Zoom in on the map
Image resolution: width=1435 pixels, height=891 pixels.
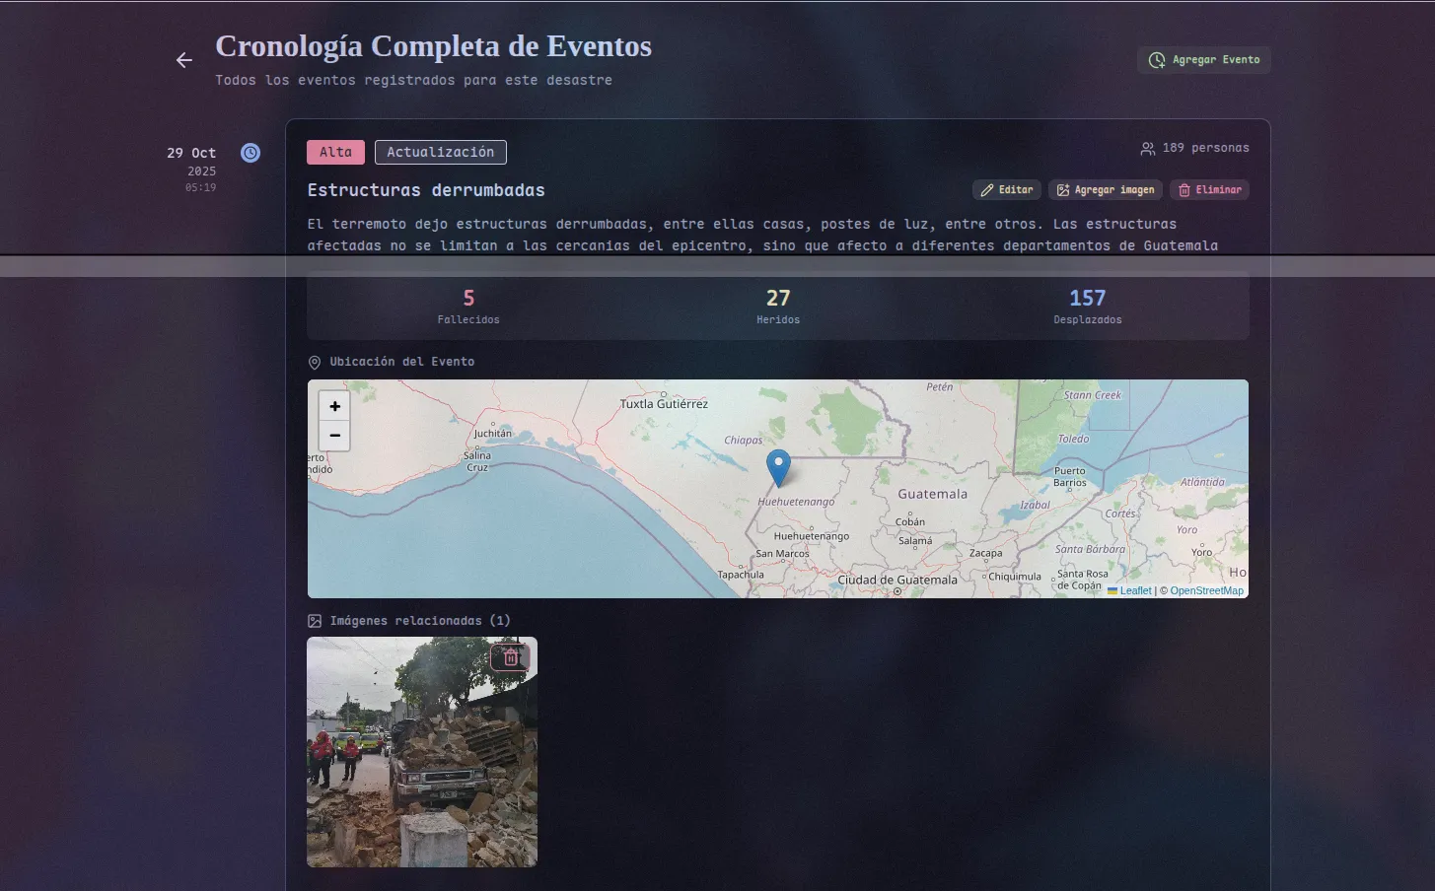tap(334, 405)
